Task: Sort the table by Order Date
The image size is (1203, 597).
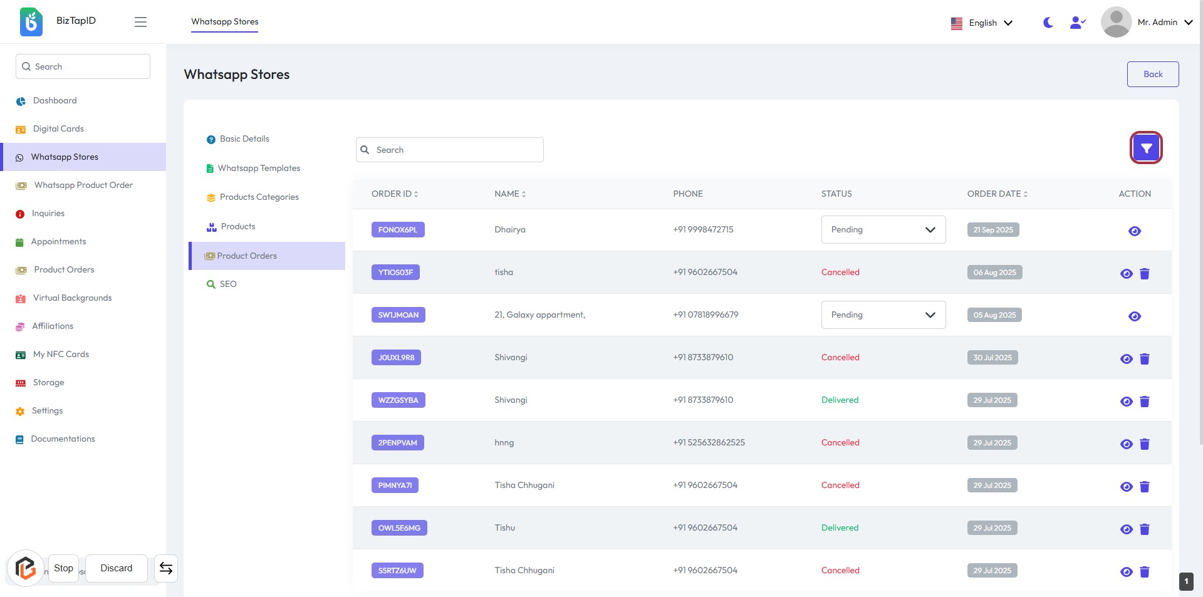Action: click(x=997, y=194)
